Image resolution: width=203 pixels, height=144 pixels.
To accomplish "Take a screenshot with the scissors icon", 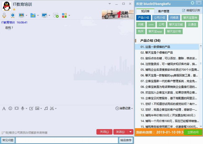I will [52, 108].
